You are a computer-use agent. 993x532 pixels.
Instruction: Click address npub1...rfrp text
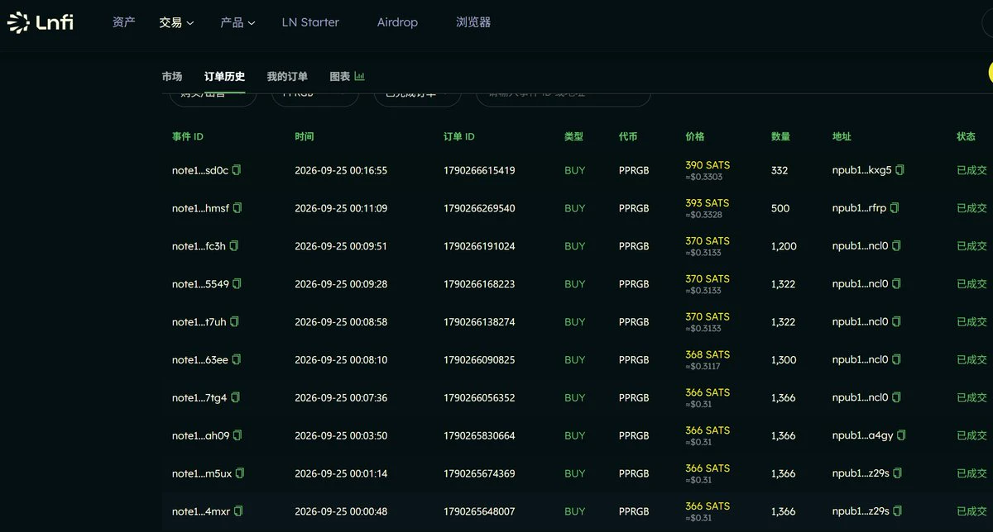[x=859, y=208]
